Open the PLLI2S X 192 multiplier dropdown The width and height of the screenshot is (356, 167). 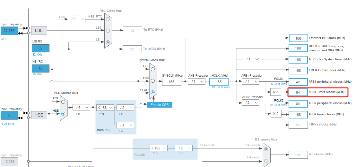159,148
